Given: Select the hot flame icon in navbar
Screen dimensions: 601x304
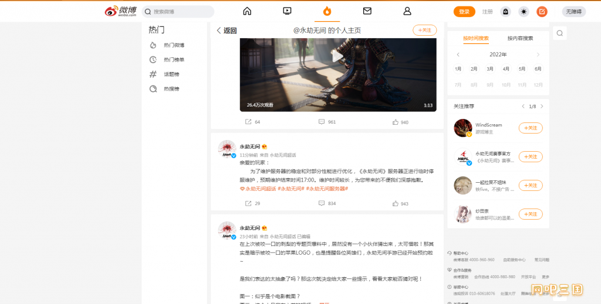Looking at the screenshot, I should [327, 11].
